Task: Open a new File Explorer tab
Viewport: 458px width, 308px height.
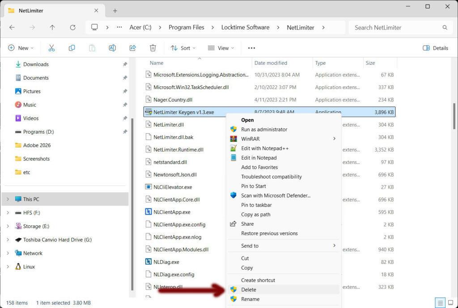Action: pos(115,11)
